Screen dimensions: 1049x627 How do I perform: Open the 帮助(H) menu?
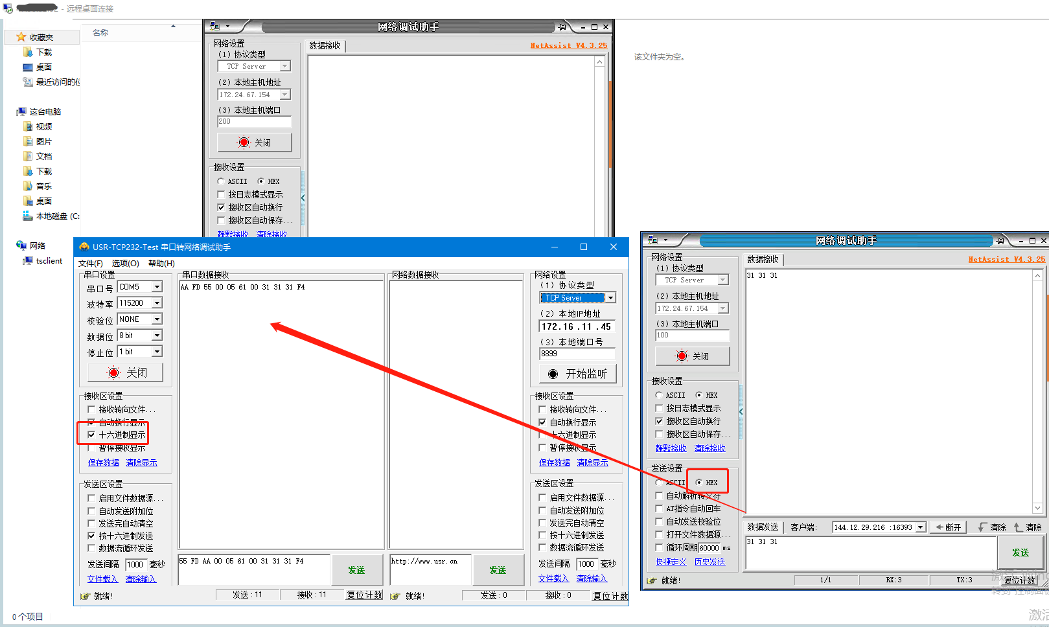(161, 263)
